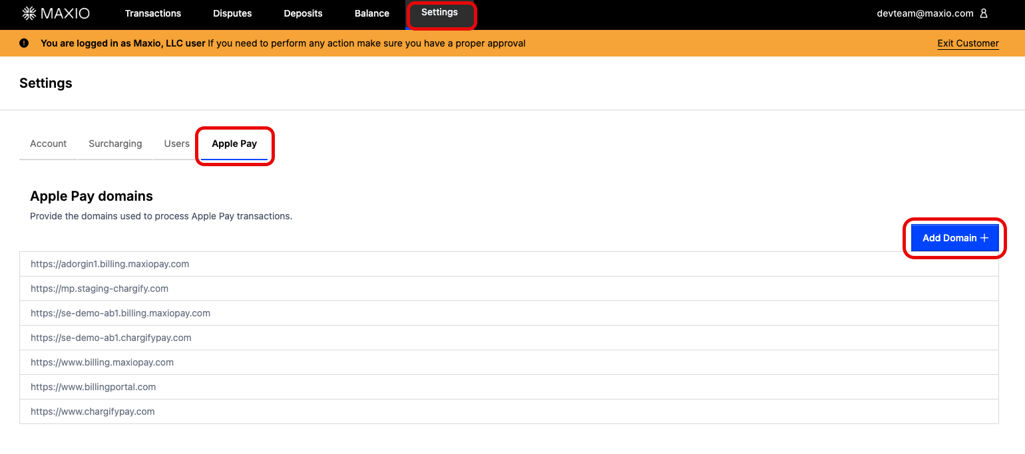Select the https://www.chargifypay.com row
The width and height of the screenshot is (1025, 454).
coord(509,411)
